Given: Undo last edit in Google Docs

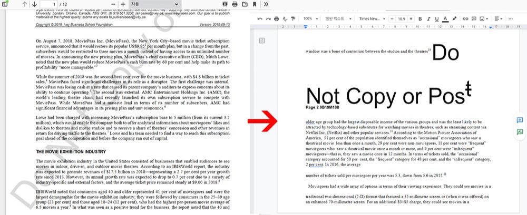Looking at the screenshot, I should click(x=260, y=19).
